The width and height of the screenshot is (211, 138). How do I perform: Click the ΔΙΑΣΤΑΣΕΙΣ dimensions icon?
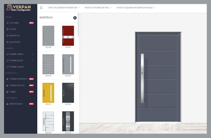click(7, 42)
